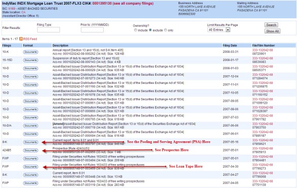Open Documents for 10-D filed 2007-11-01
The image size is (297, 188).
pos(31,85)
